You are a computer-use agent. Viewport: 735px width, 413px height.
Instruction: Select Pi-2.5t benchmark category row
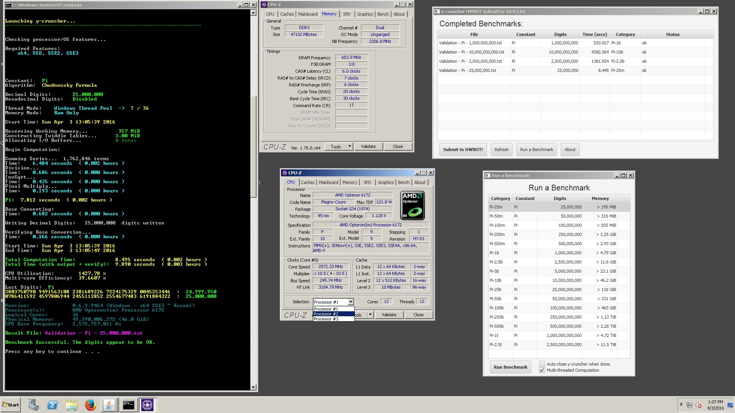[x=559, y=345]
